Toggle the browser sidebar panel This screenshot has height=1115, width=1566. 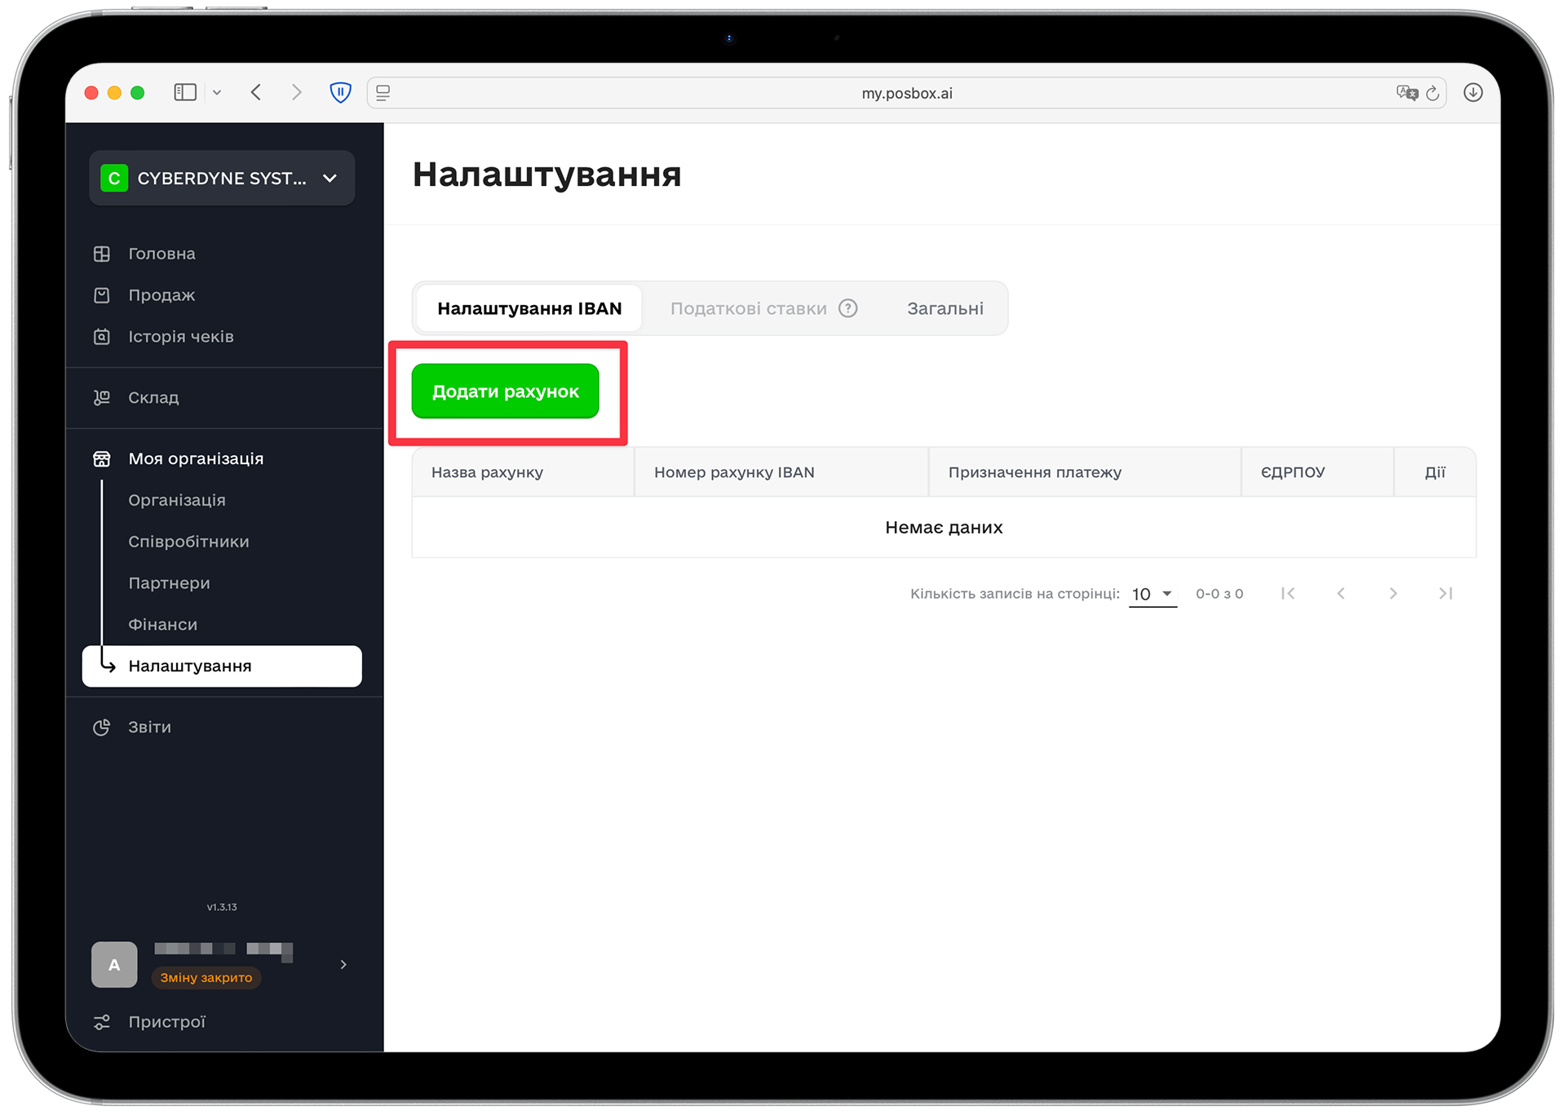tap(185, 92)
